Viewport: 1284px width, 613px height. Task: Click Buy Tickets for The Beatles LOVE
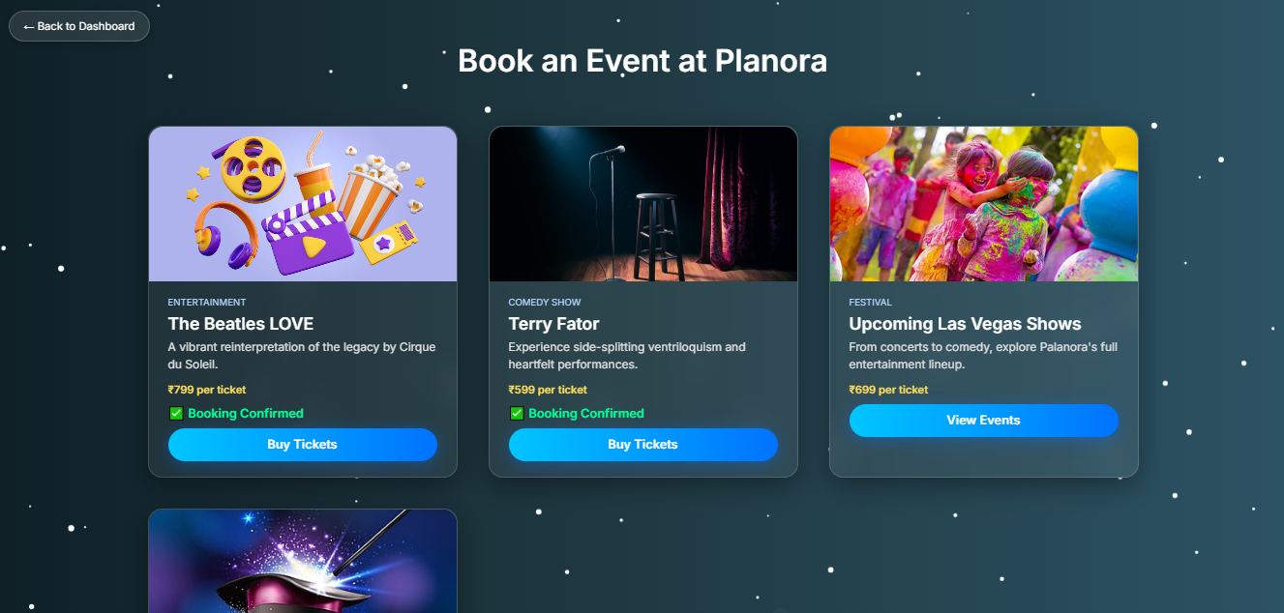pyautogui.click(x=302, y=445)
